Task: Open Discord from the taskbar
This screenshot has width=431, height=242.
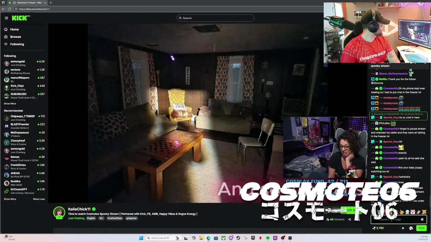Action: point(231,238)
